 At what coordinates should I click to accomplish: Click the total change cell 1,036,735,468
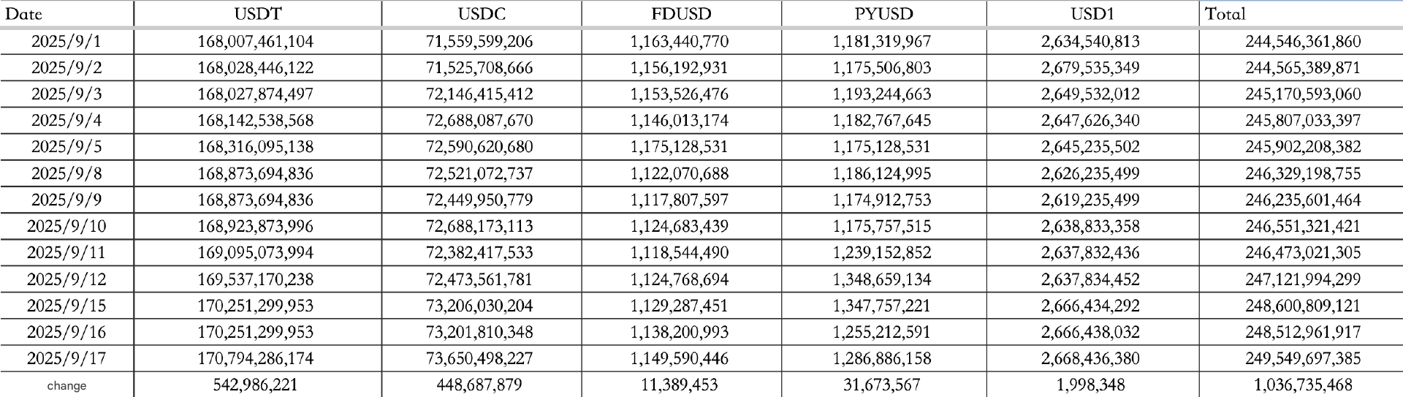click(x=1302, y=385)
